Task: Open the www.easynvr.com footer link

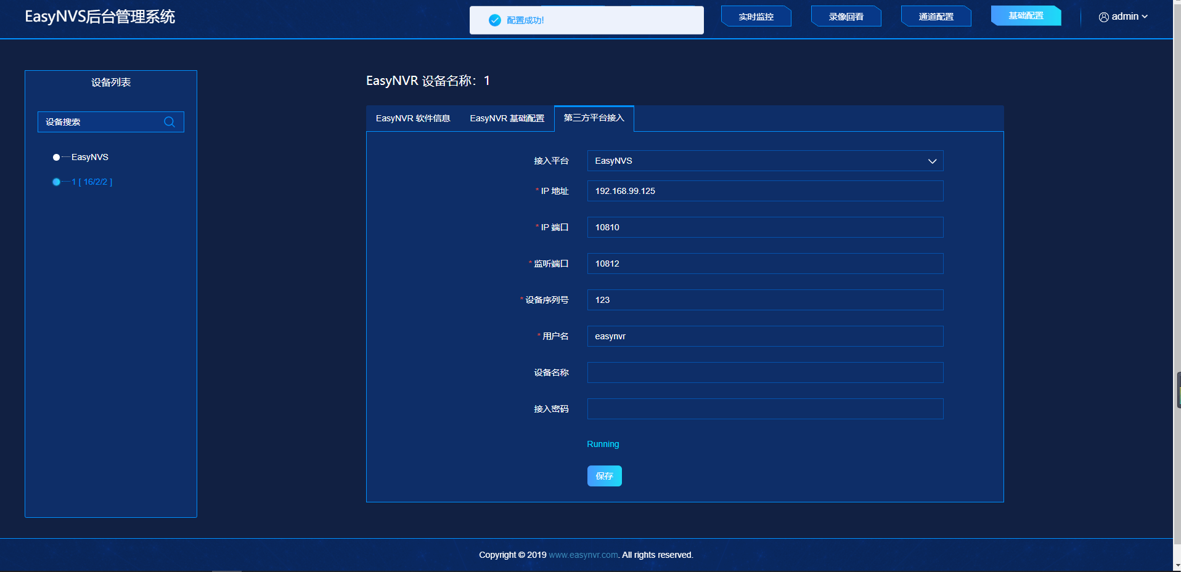Action: pos(583,555)
